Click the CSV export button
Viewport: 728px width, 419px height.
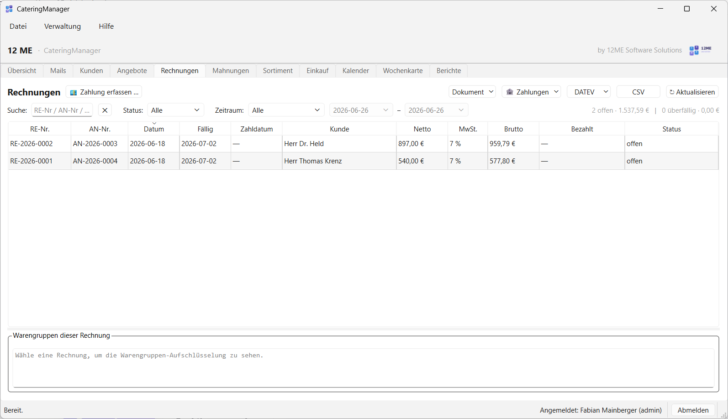tap(638, 92)
